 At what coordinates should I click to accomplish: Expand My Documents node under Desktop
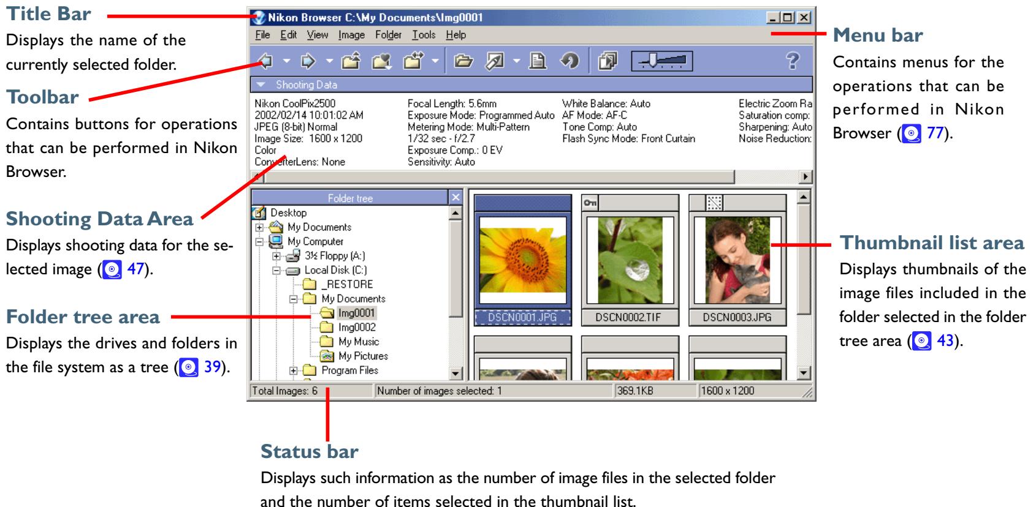click(259, 227)
